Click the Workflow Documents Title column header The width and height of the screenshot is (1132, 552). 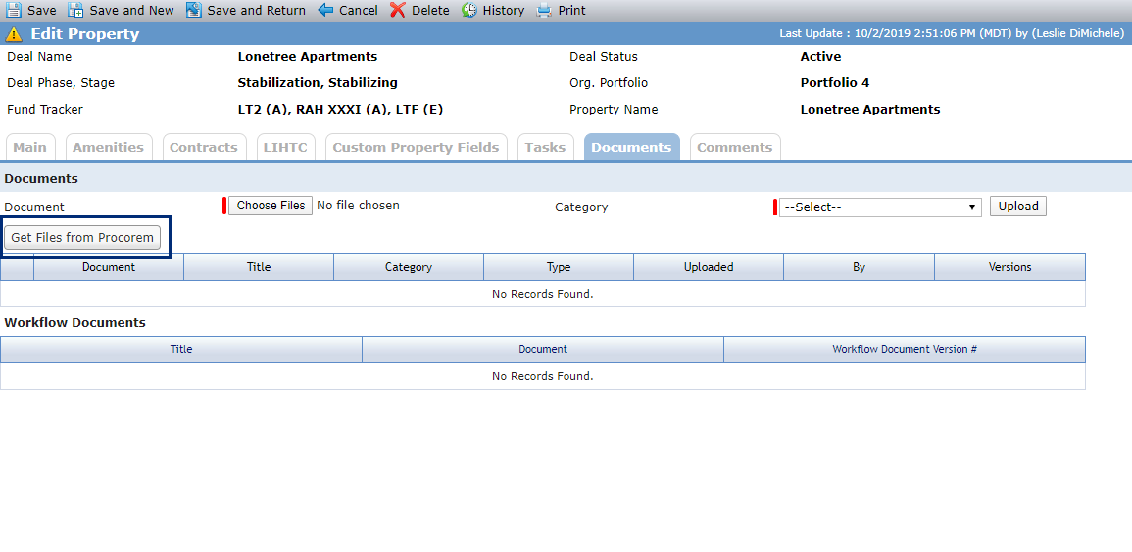pos(181,349)
